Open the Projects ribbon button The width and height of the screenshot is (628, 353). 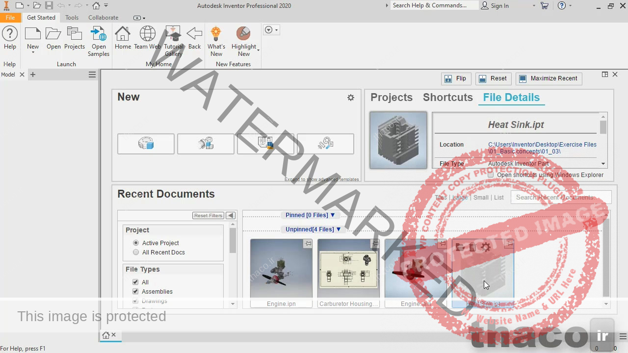(75, 38)
